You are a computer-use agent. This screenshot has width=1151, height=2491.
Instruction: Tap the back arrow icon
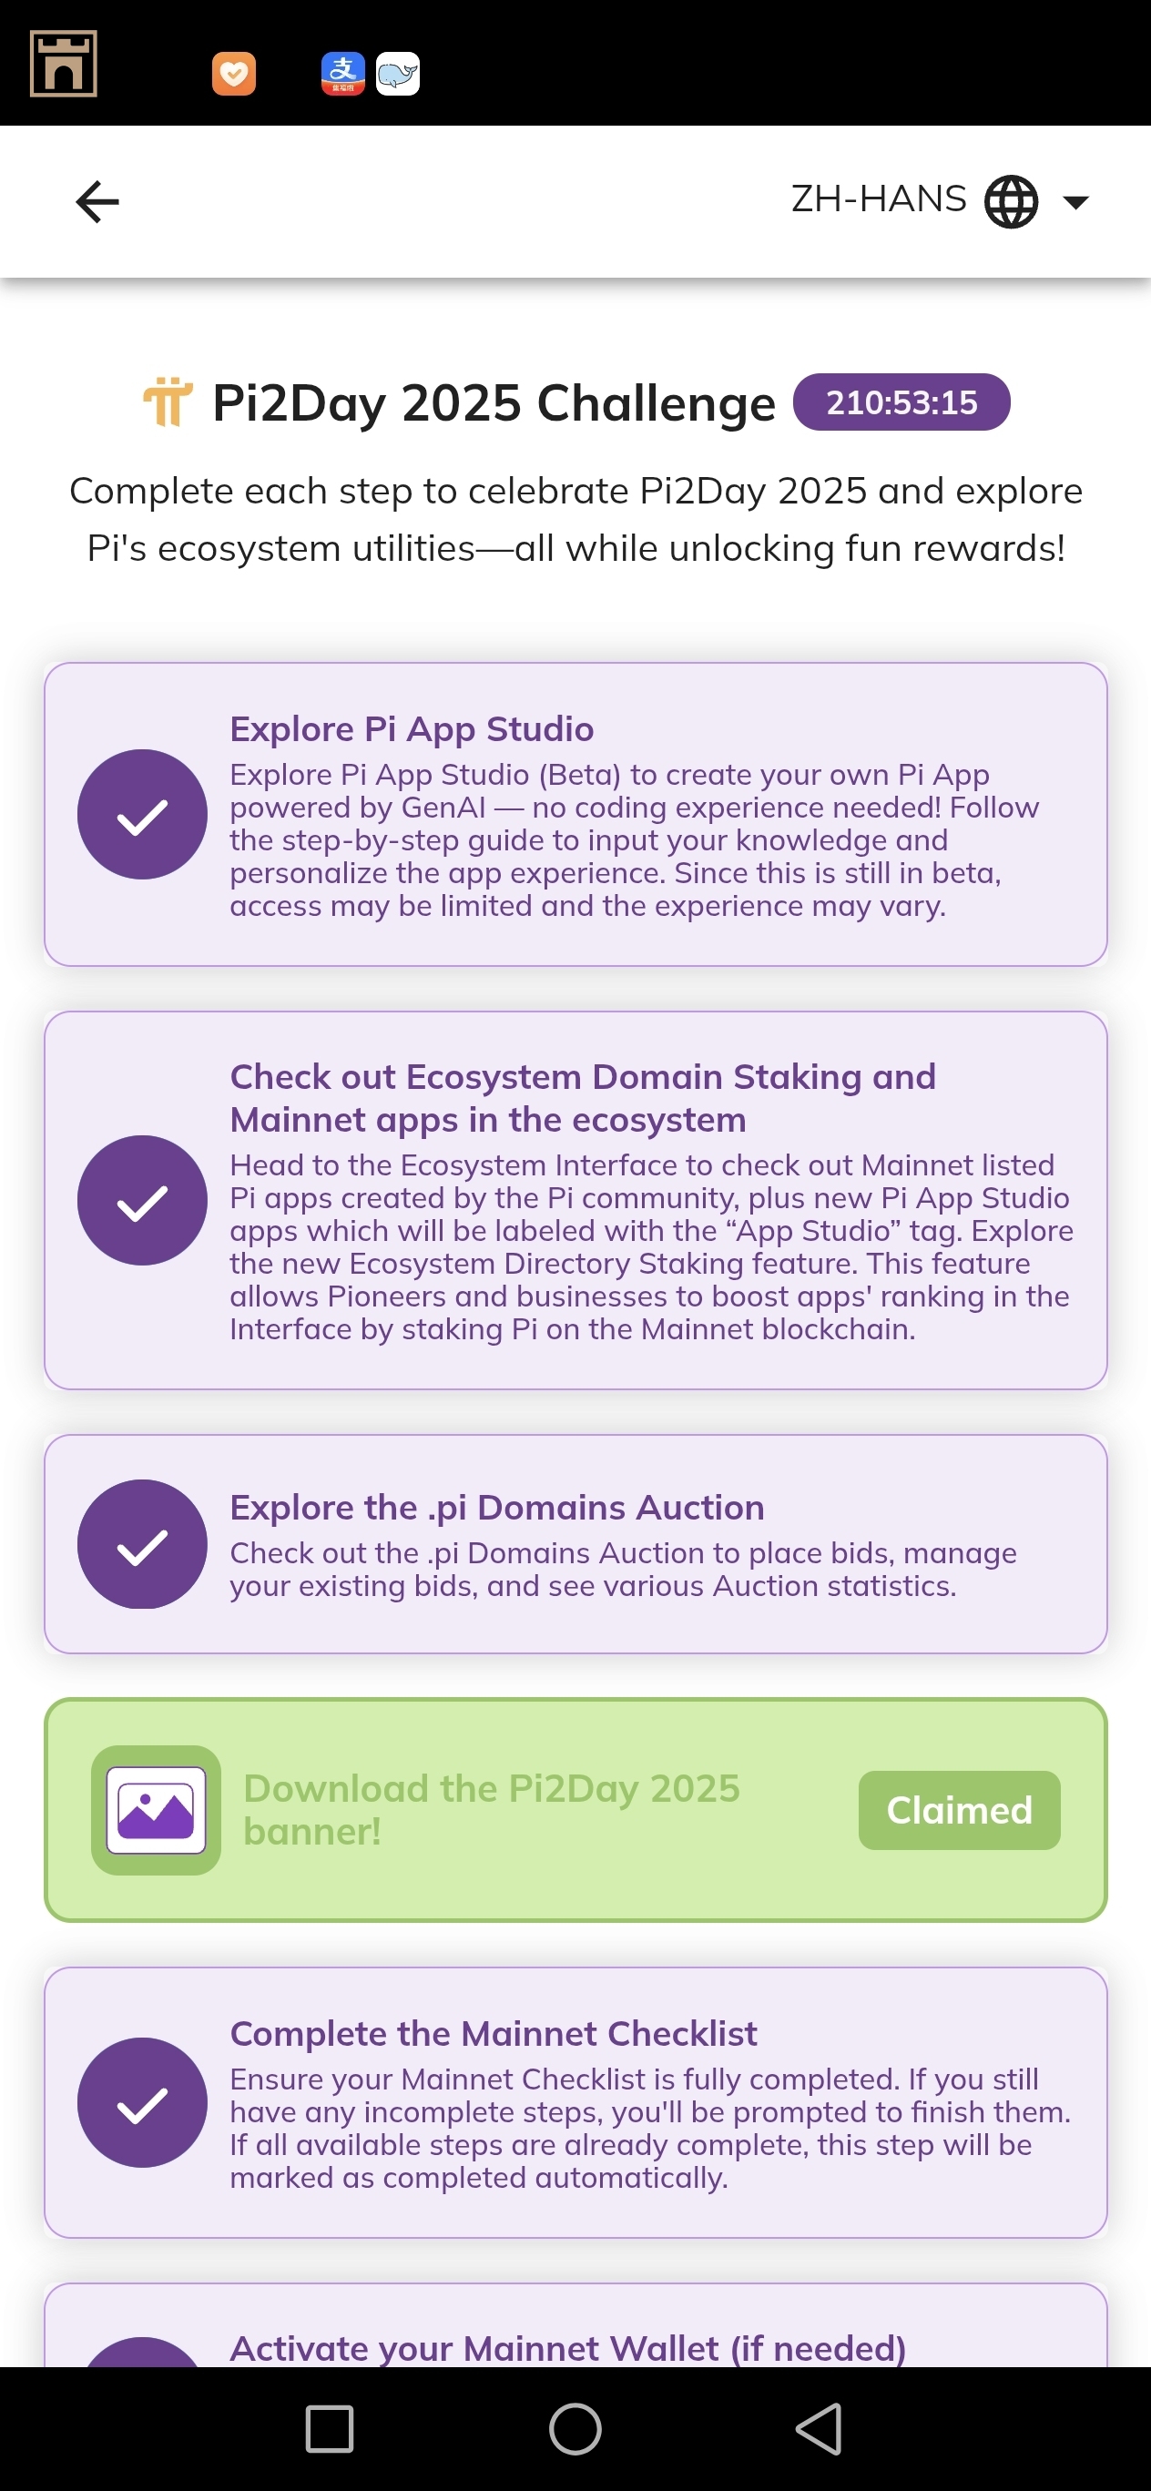click(x=97, y=201)
